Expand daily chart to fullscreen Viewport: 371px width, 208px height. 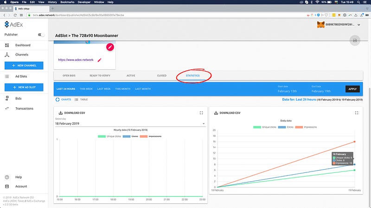[x=356, y=112]
